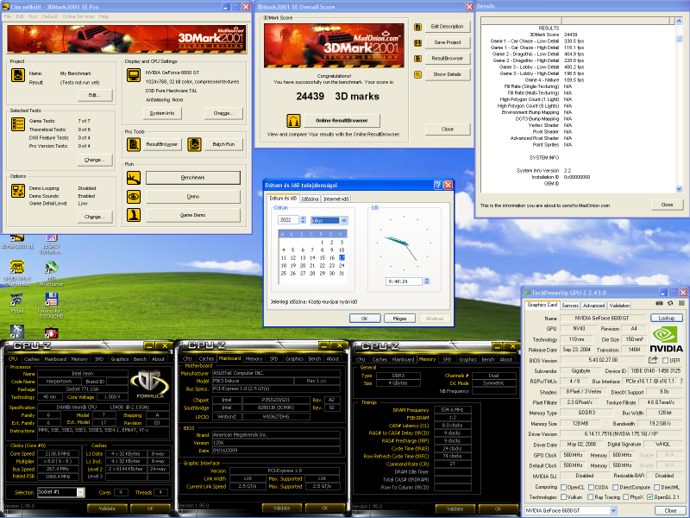
Task: Toggle the OpenGL 2.1 checkbox
Action: 648,498
